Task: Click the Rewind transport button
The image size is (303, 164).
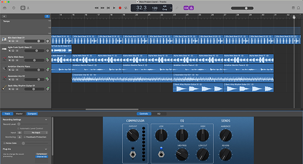Action: pyautogui.click(x=97, y=8)
